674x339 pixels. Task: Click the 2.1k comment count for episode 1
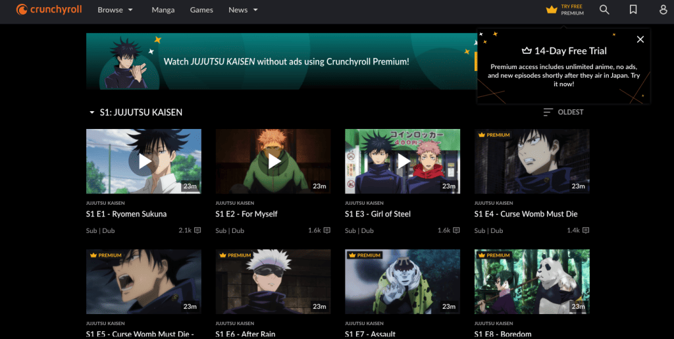(185, 230)
